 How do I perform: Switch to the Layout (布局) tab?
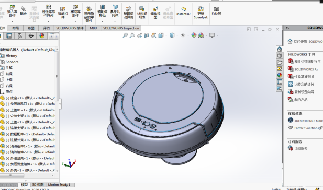pos(16,28)
